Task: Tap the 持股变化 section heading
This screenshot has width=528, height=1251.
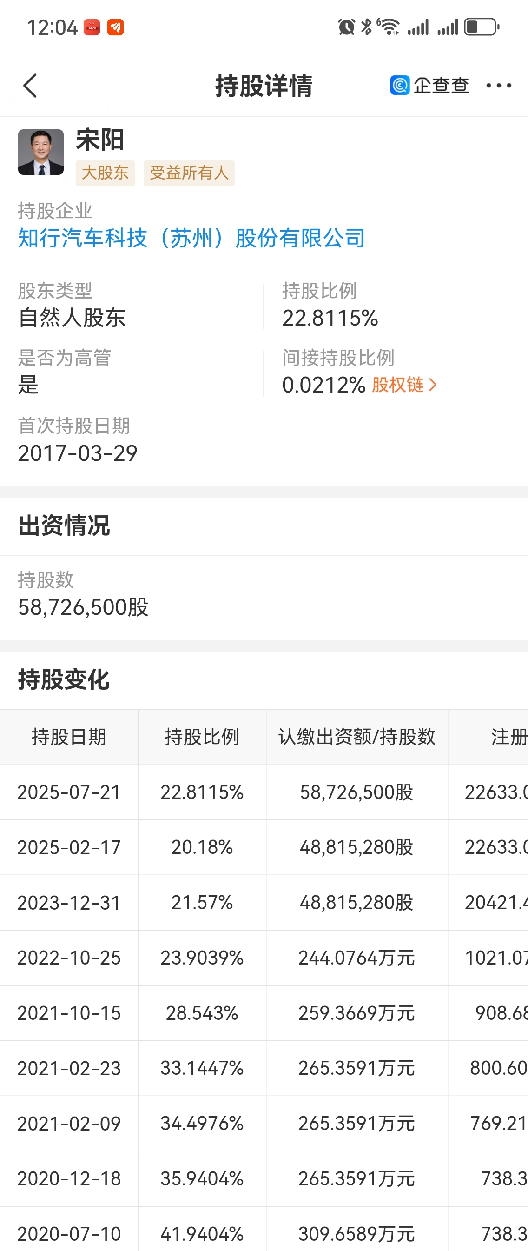Action: click(x=64, y=680)
